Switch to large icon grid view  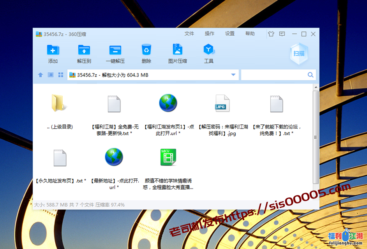click(61, 75)
